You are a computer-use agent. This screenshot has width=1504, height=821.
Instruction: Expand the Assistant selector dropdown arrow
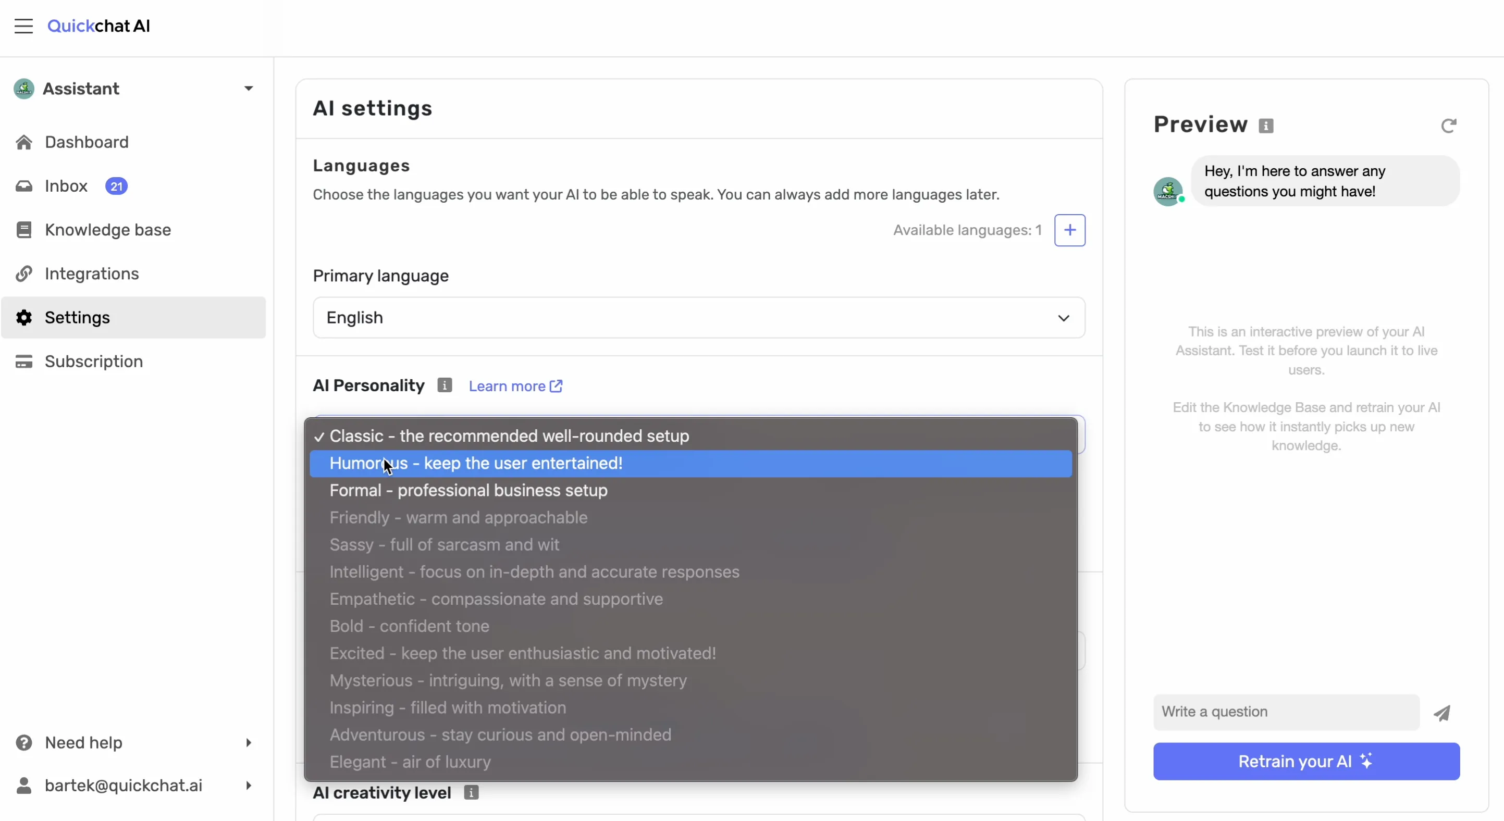249,89
